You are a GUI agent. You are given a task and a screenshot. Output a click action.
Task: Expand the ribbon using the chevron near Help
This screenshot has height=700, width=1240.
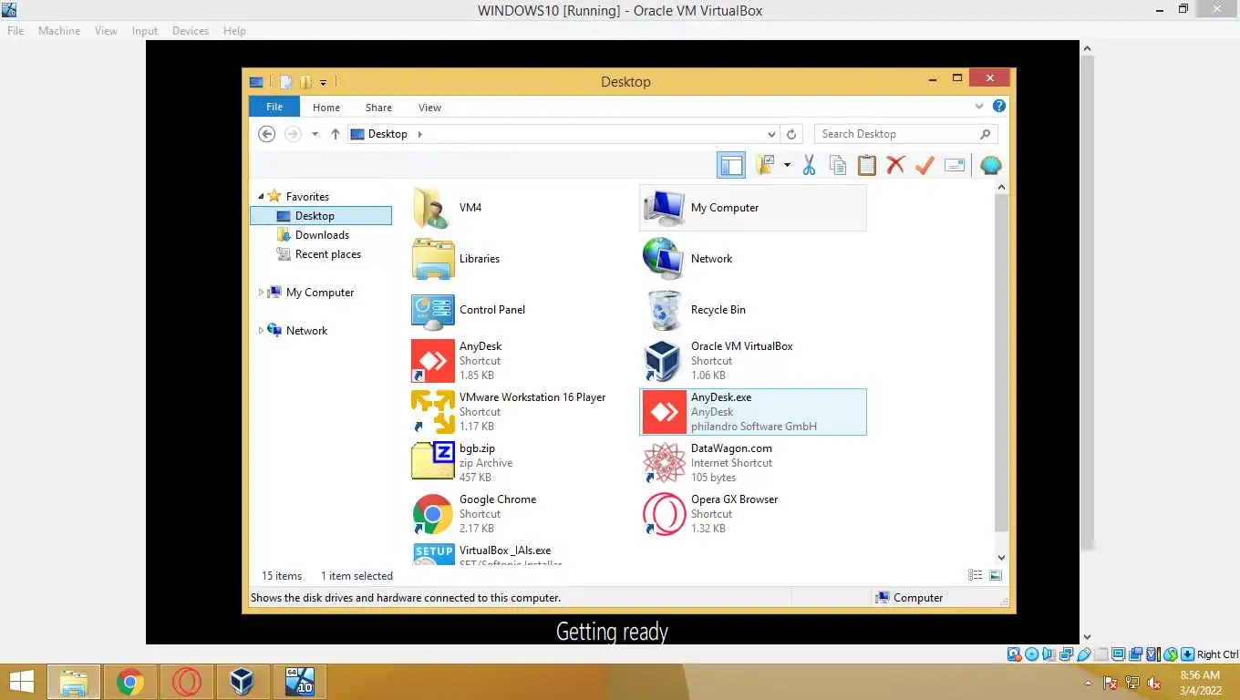[980, 107]
